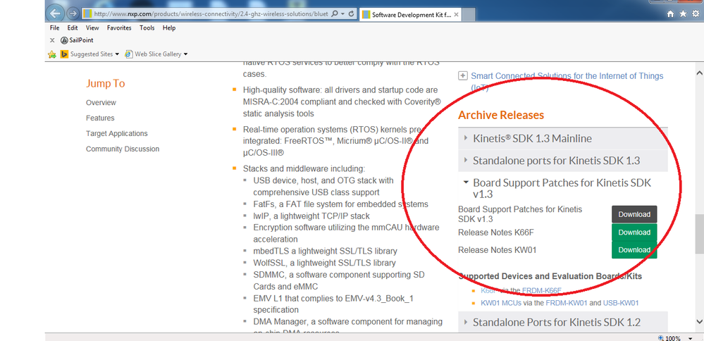Image resolution: width=704 pixels, height=341 pixels.
Task: Jump to Target Applications section
Action: click(x=117, y=134)
